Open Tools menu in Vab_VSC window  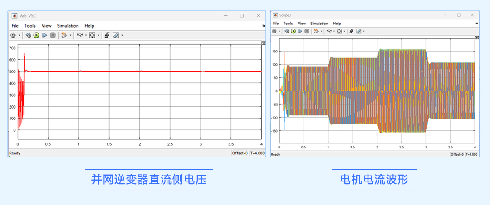pyautogui.click(x=30, y=26)
